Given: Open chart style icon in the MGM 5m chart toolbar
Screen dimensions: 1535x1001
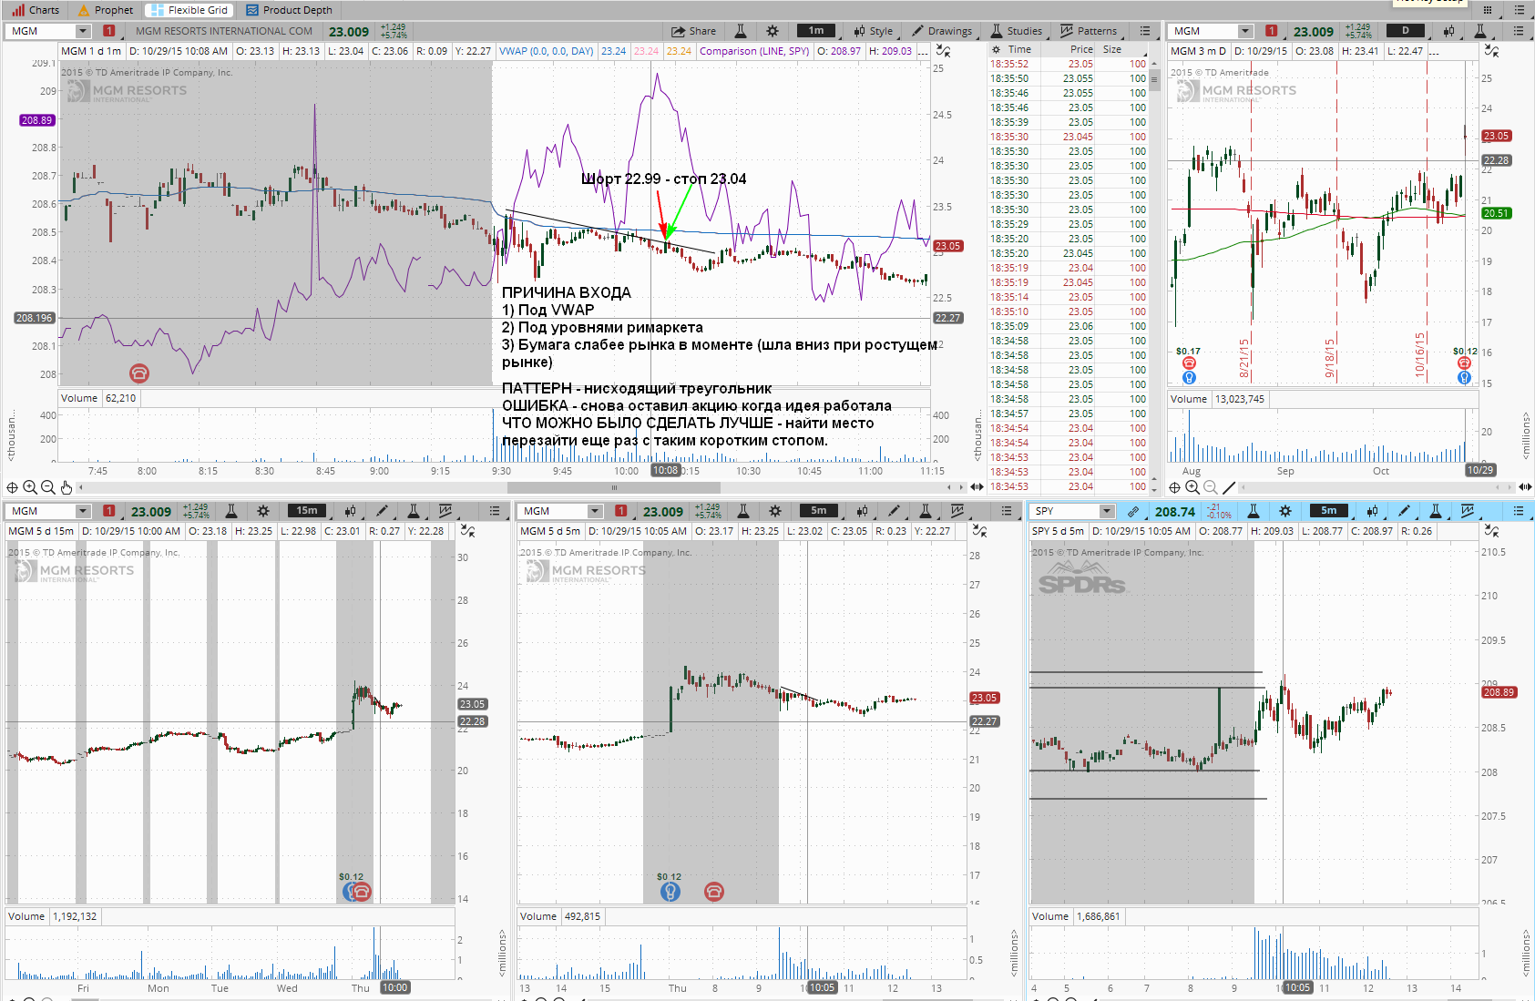Looking at the screenshot, I should click(862, 511).
